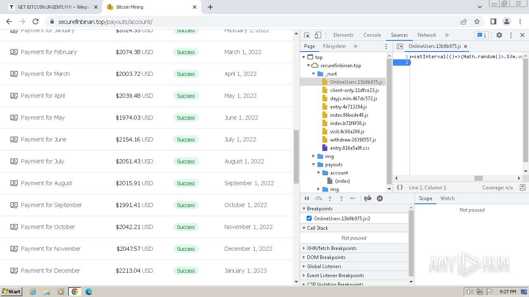529x297 pixels.
Task: Share this page icon in address bar
Action: tap(464, 22)
